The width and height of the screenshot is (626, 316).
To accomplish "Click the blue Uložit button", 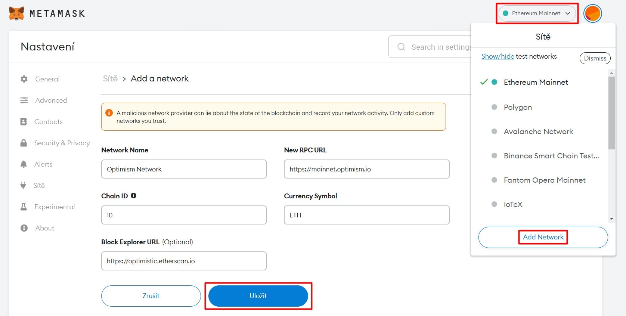I will [x=258, y=296].
